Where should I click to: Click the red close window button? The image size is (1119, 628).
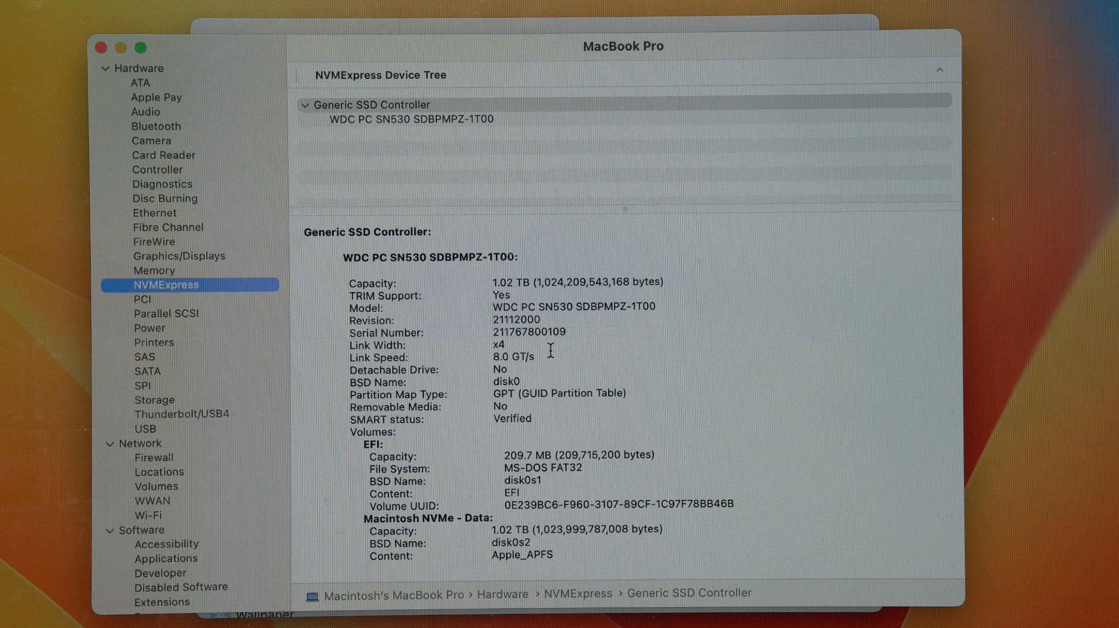[101, 47]
